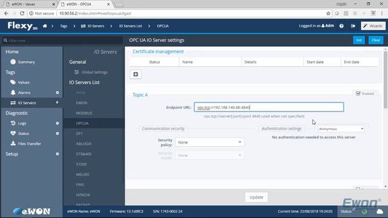Open the disabled Security mode dropdown

tap(210, 155)
